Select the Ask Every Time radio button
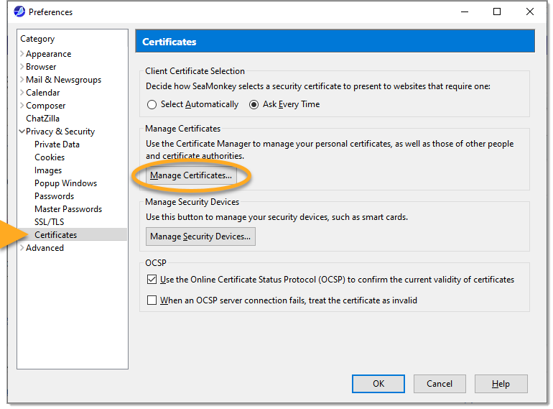The width and height of the screenshot is (553, 409). [x=254, y=104]
